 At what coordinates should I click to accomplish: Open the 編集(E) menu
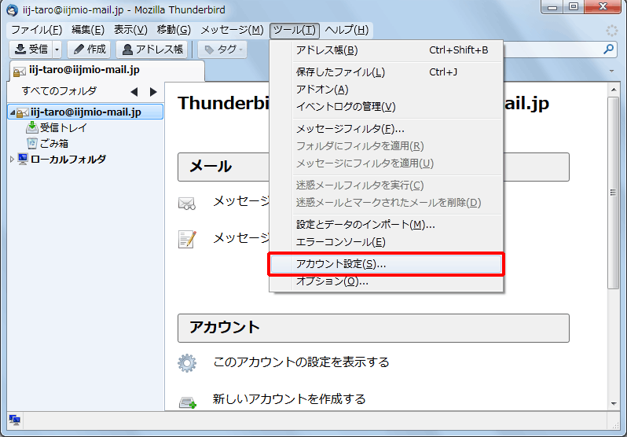[88, 30]
